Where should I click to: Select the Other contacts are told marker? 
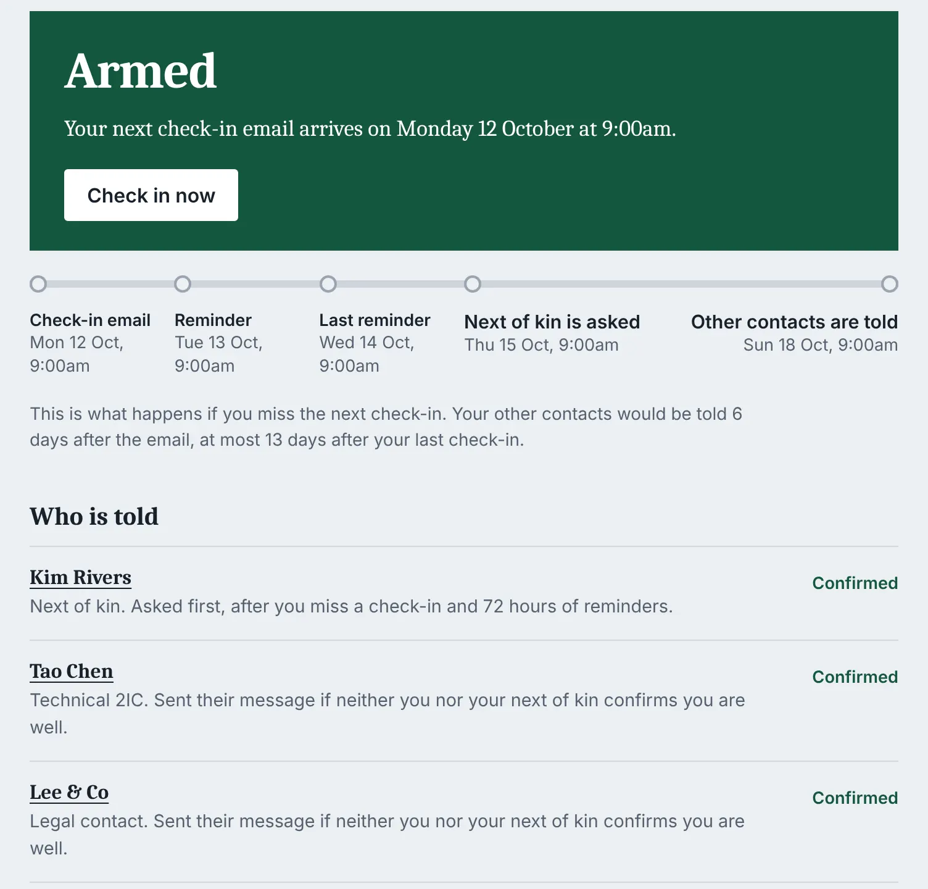click(890, 284)
